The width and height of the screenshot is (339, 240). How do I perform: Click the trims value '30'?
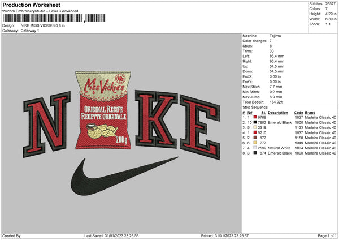tap(272, 51)
